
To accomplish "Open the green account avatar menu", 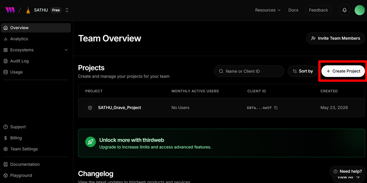I will (360, 10).
